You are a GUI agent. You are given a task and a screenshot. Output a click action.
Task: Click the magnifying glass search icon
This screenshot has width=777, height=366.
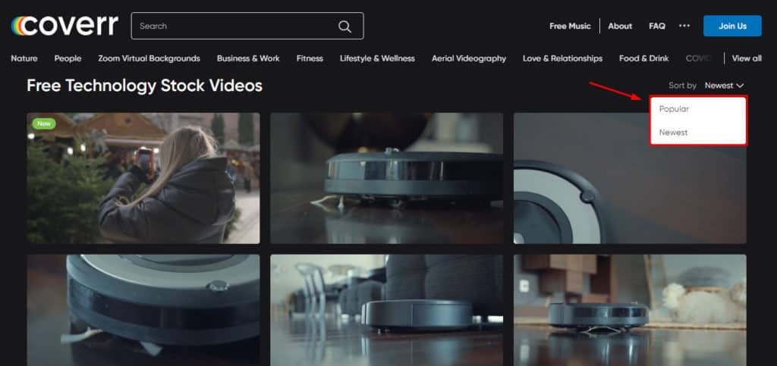344,27
